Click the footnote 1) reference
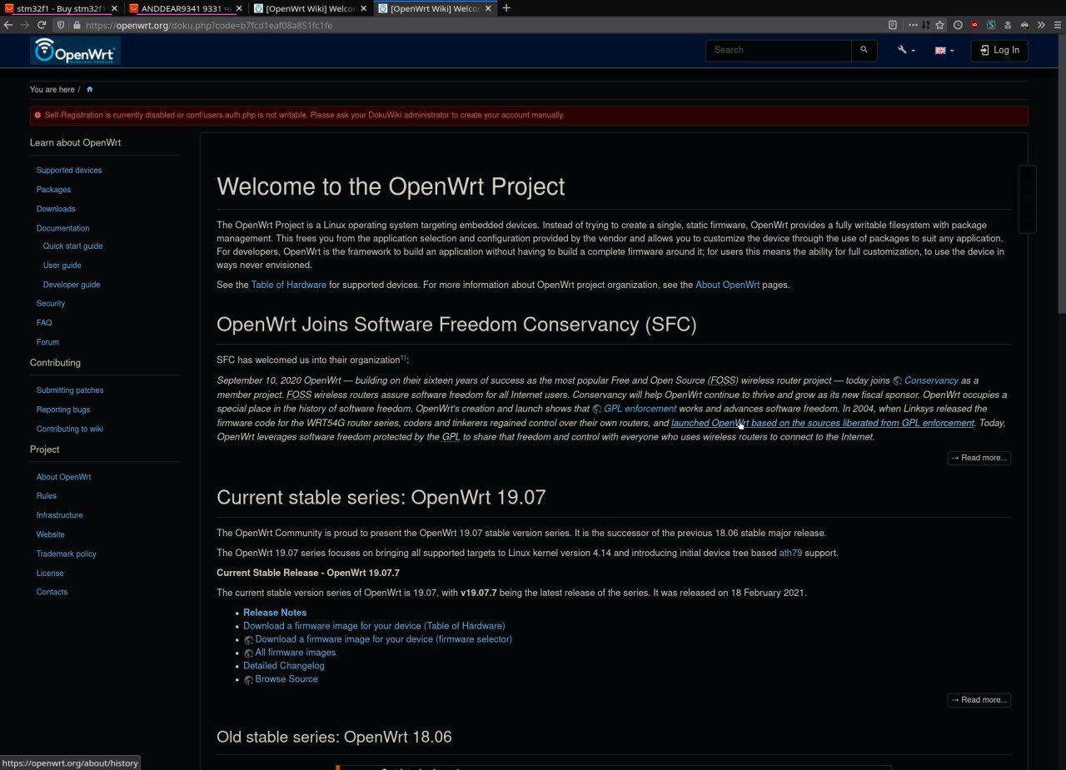 point(403,358)
